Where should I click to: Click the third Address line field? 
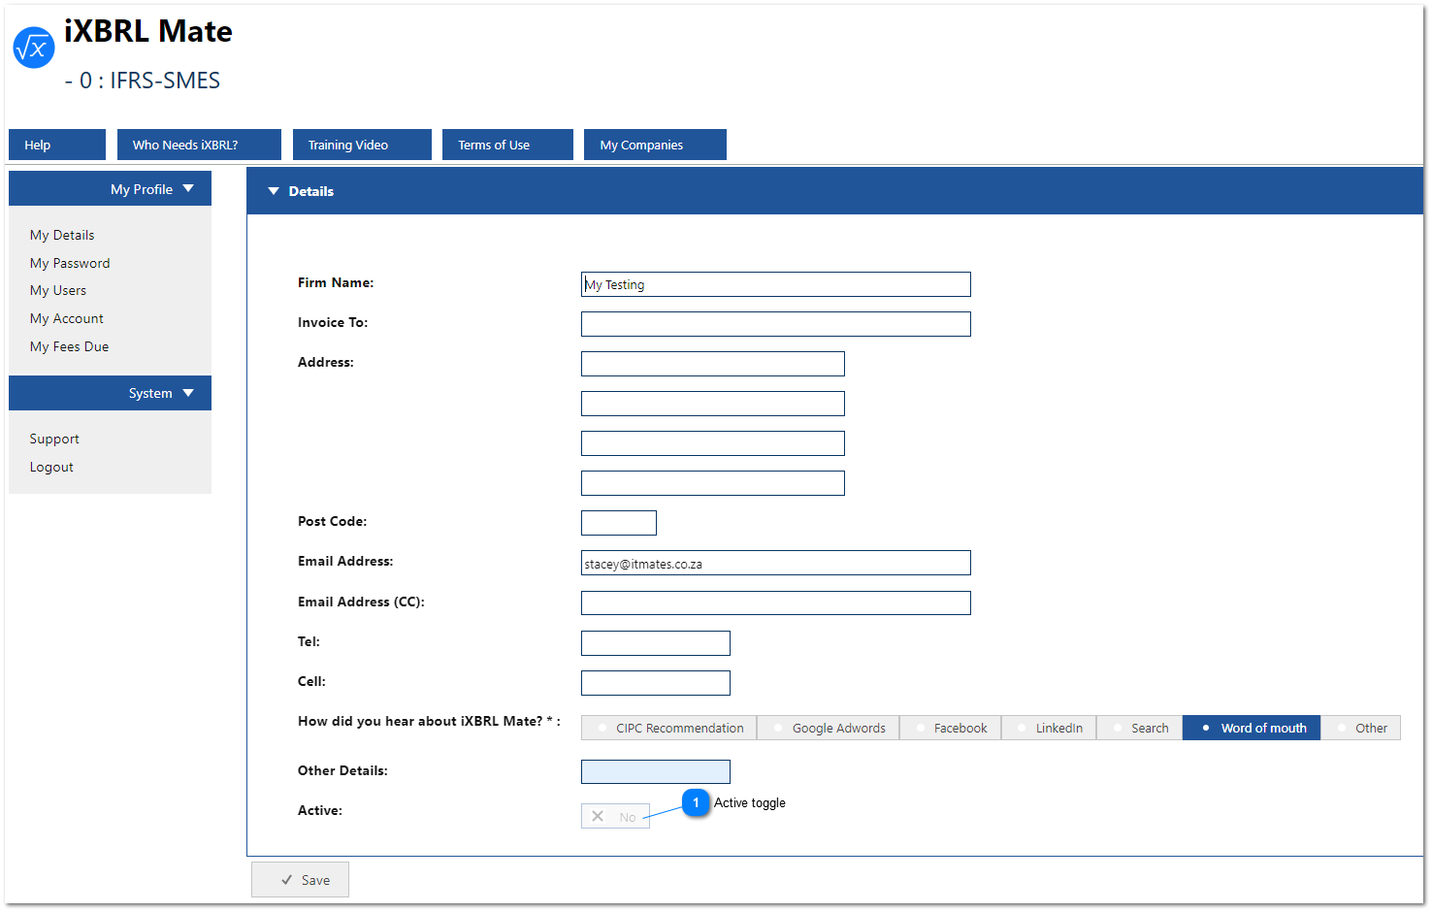713,443
